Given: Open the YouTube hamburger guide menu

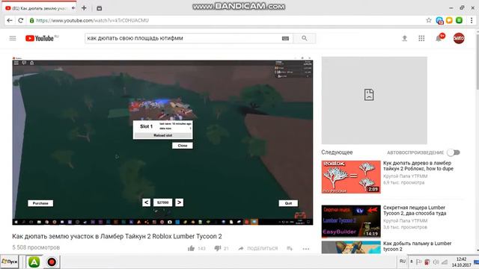Looking at the screenshot, I should 13,38.
